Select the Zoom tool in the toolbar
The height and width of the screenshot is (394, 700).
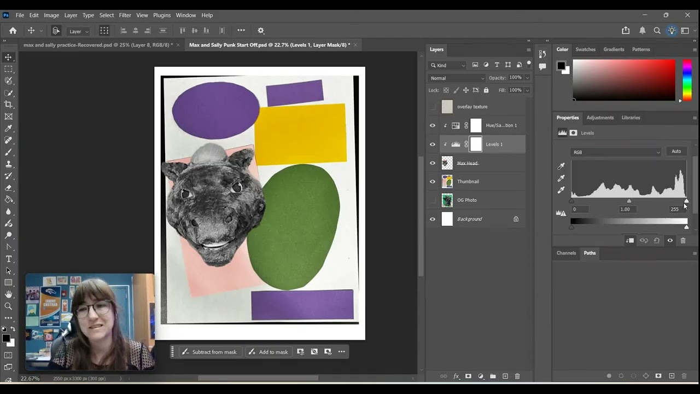coord(8,306)
